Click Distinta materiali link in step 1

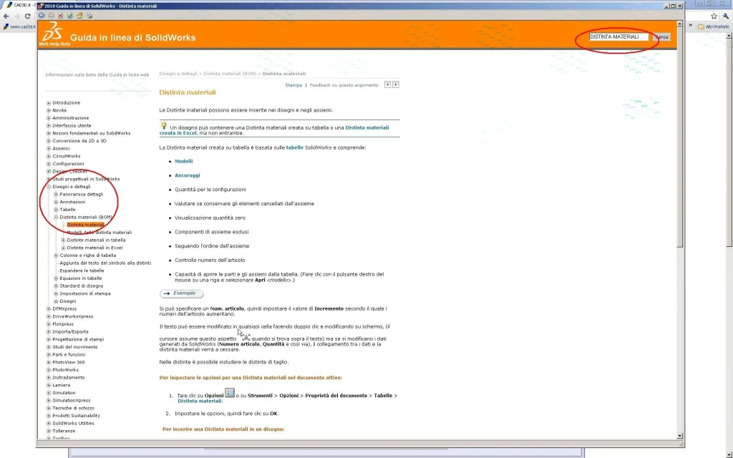pos(200,401)
